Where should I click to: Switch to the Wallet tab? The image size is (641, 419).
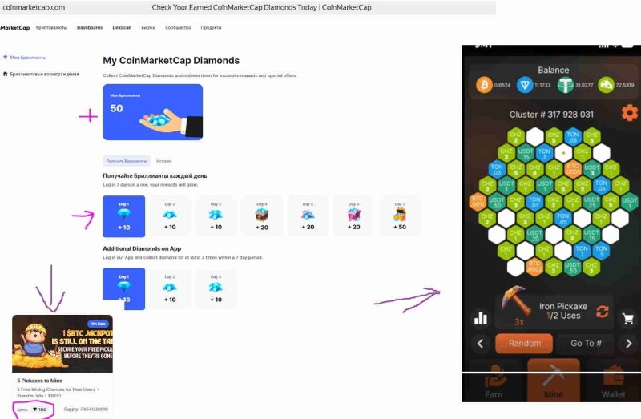pos(613,383)
